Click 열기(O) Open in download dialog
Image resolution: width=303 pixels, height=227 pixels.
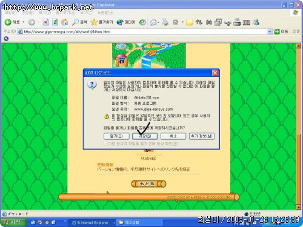116,136
